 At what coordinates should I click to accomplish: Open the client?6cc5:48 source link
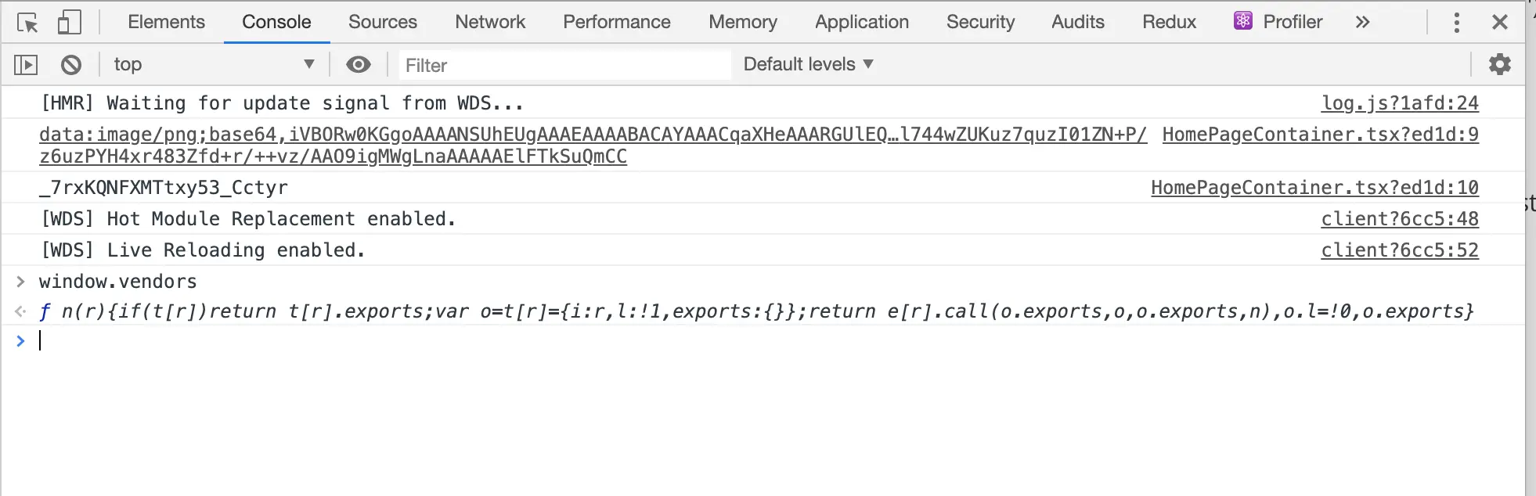(x=1400, y=219)
